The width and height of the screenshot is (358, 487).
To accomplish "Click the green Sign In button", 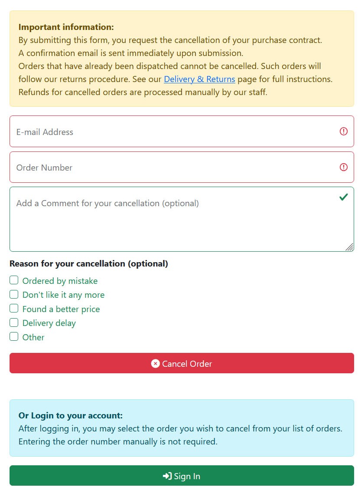I will [x=182, y=476].
